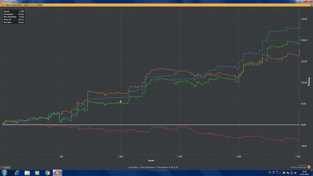This screenshot has width=313, height=176.
Task: Select Hold'em Manager taskbar button
Action: [x=57, y=172]
